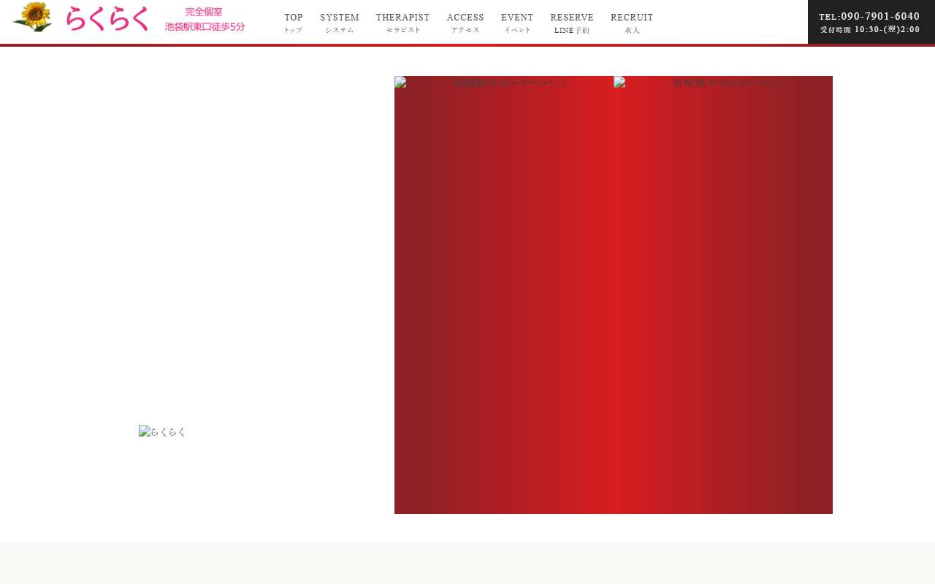Click the sunflower logo icon
935x584 pixels.
[x=32, y=17]
